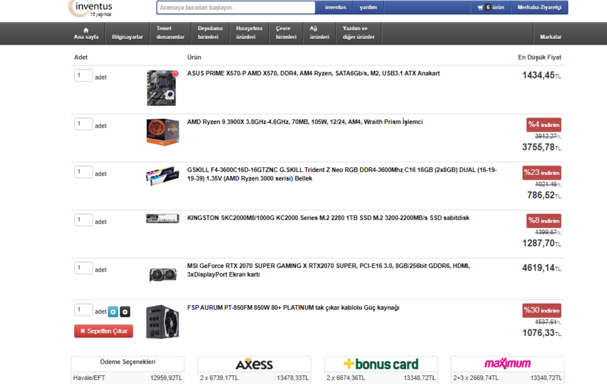This screenshot has height=384, width=607.
Task: Click the Ödeme Seçenekleri heading
Action: (127, 362)
